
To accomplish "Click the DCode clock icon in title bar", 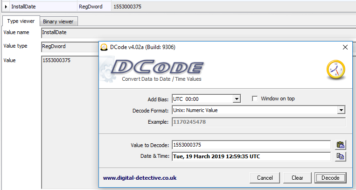I will pyautogui.click(x=104, y=47).
